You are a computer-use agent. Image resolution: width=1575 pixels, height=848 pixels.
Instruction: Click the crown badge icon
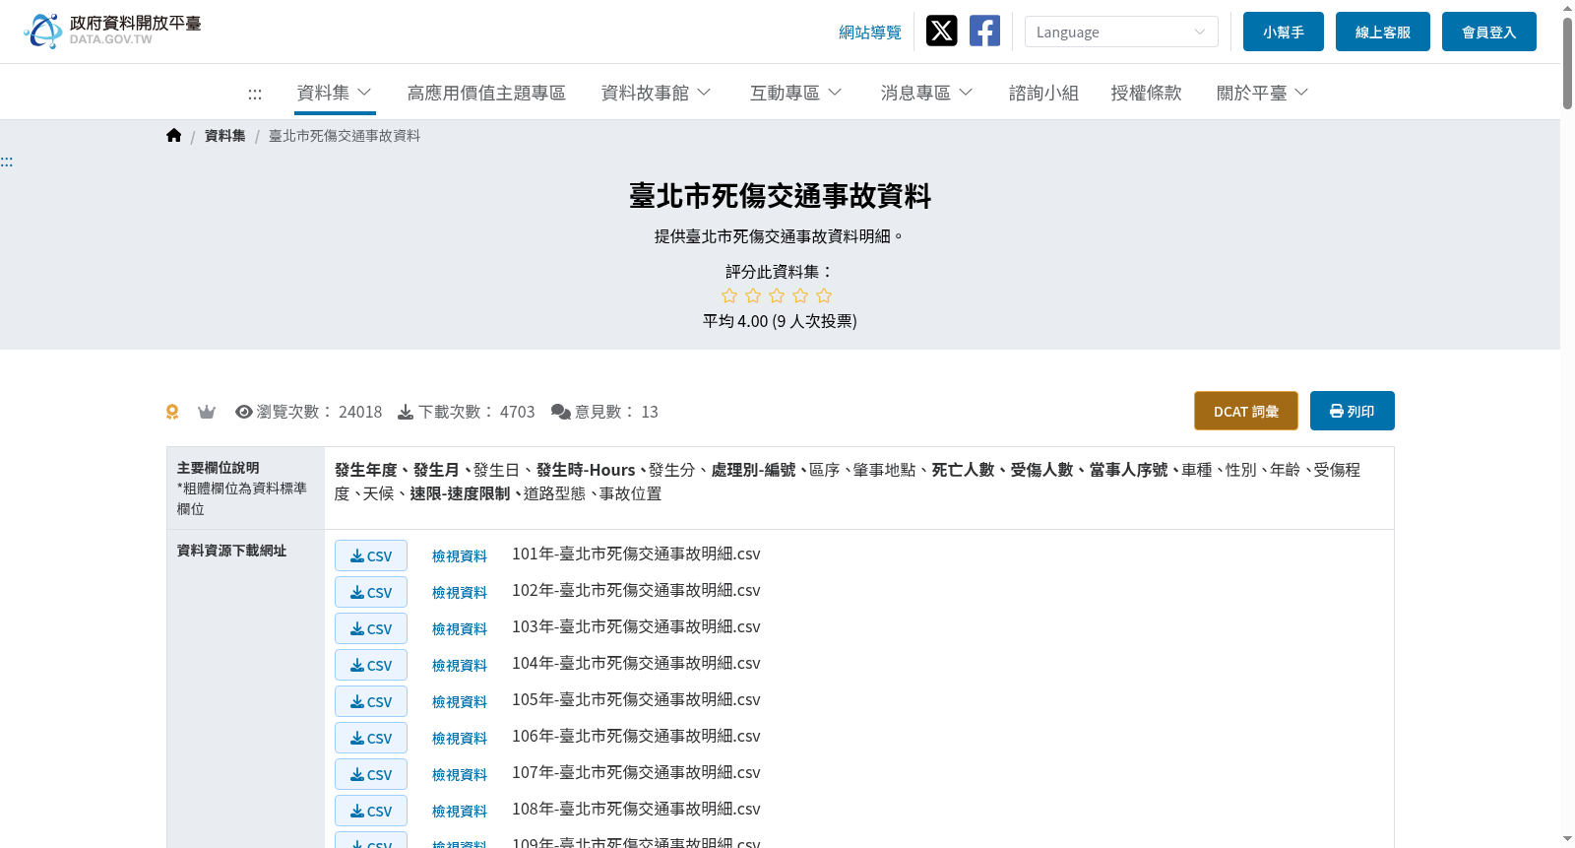coord(207,412)
